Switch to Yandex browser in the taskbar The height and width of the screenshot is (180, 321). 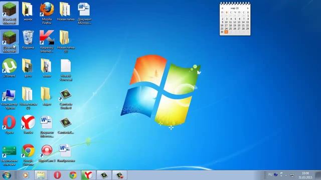tap(88, 175)
